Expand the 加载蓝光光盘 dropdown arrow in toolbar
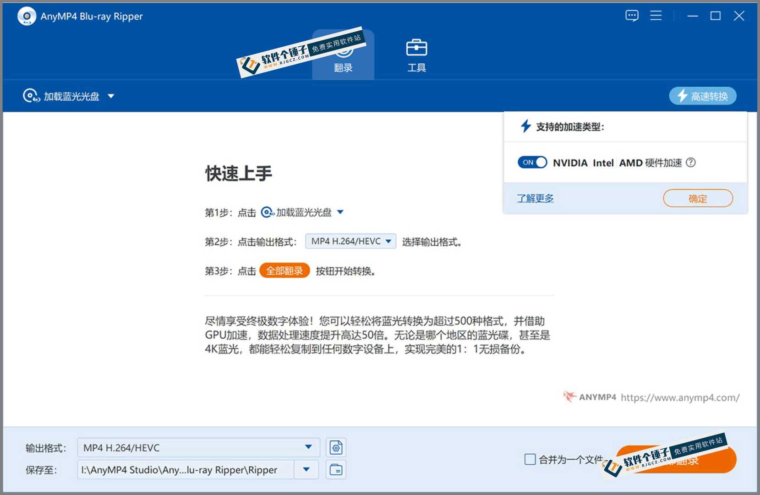This screenshot has height=495, width=760. tap(111, 96)
